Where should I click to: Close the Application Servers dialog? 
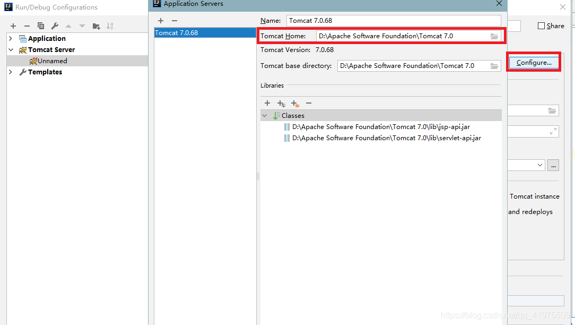click(x=499, y=3)
